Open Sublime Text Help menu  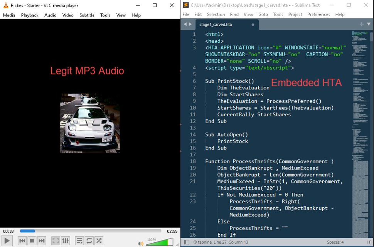pos(340,14)
